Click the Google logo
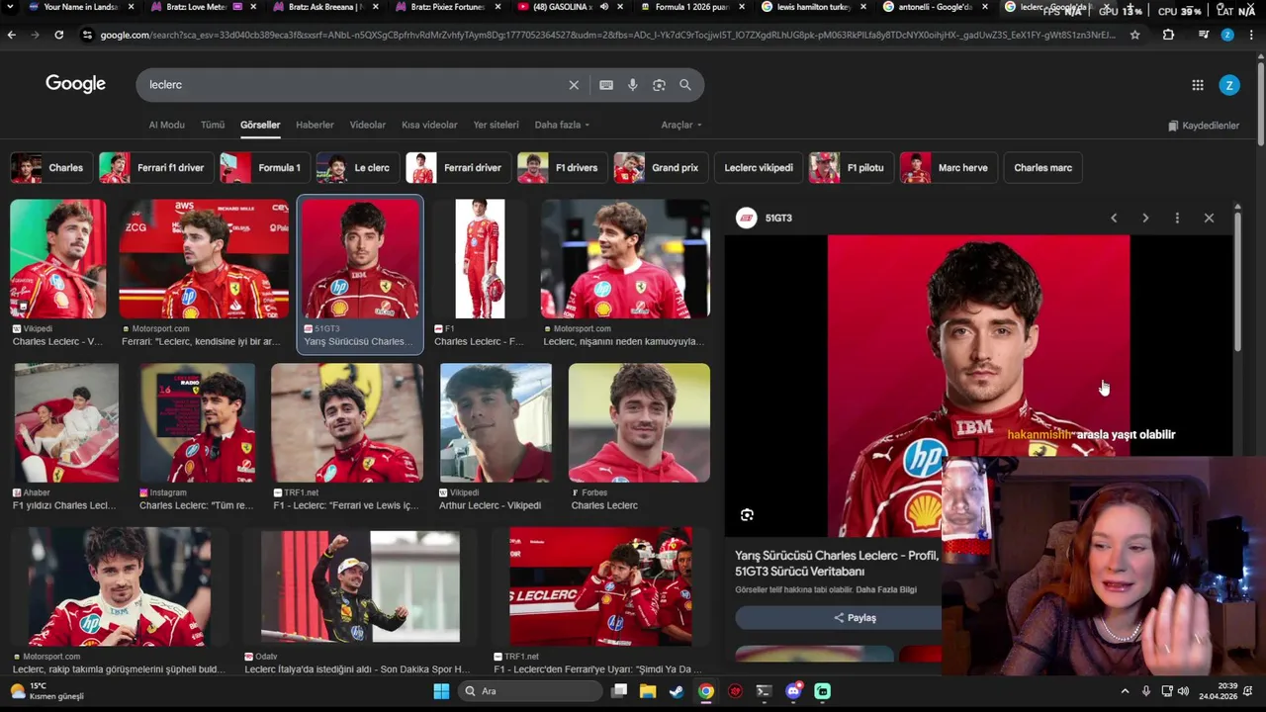The height and width of the screenshot is (712, 1266). (75, 84)
